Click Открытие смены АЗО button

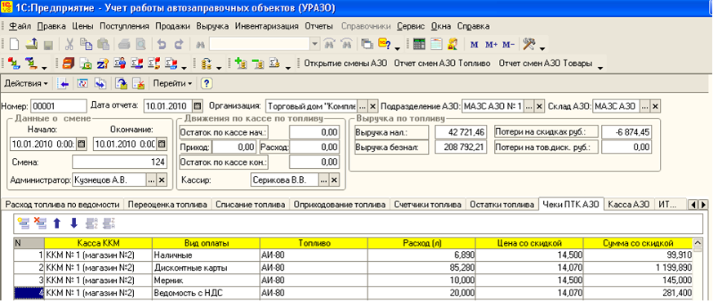pos(345,64)
